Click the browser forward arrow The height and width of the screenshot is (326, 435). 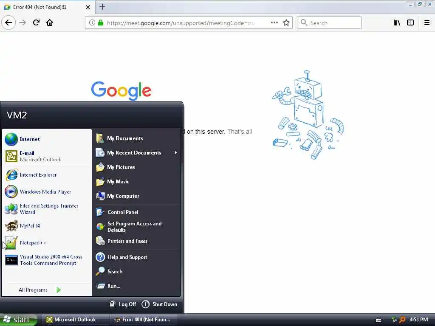click(x=23, y=22)
